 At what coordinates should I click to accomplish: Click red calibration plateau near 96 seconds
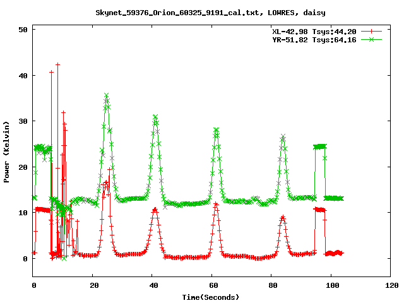tap(320, 210)
